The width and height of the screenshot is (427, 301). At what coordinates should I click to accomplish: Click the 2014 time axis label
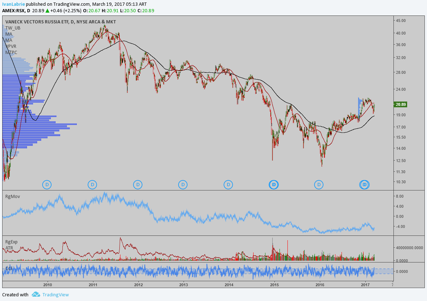click(229, 285)
